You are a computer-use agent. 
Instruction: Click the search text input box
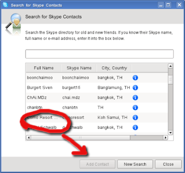[x=99, y=54]
